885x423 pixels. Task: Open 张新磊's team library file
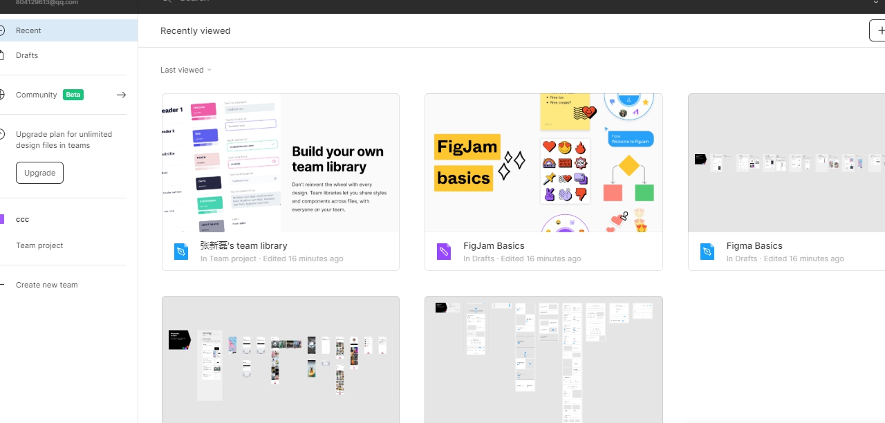coord(280,163)
